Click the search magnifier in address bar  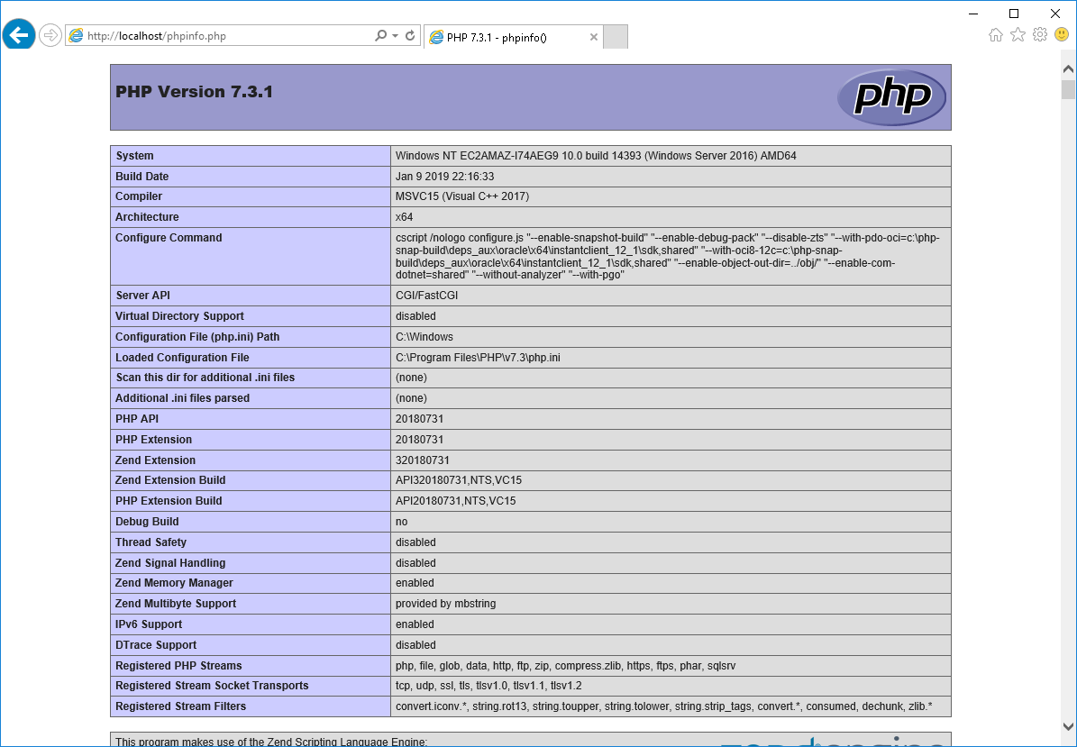click(x=380, y=36)
